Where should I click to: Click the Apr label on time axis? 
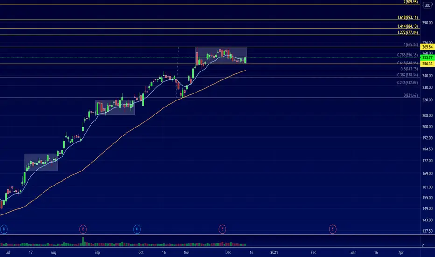pos(401,252)
